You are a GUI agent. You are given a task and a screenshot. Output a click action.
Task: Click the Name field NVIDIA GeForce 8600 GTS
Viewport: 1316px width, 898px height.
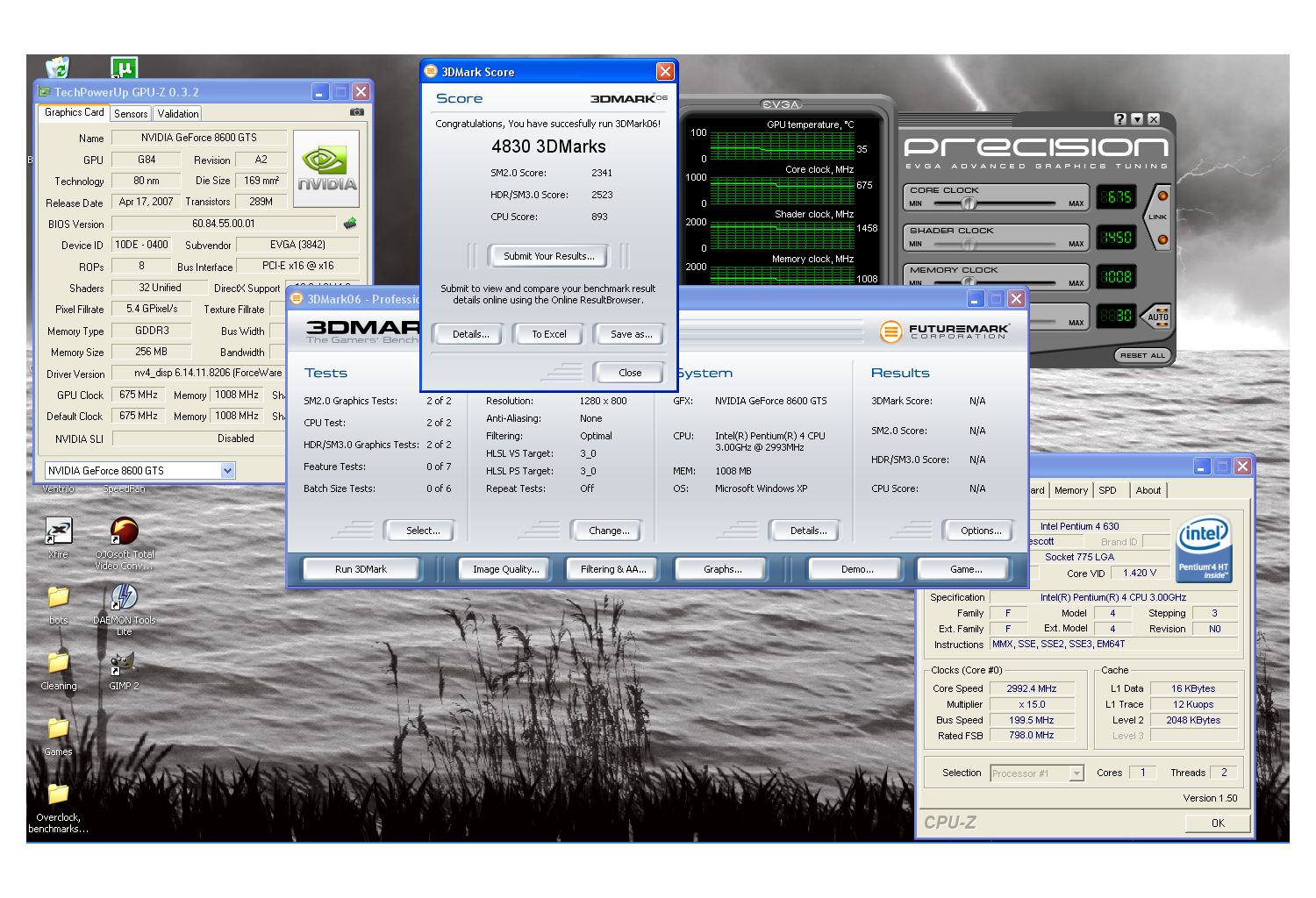pos(199,138)
